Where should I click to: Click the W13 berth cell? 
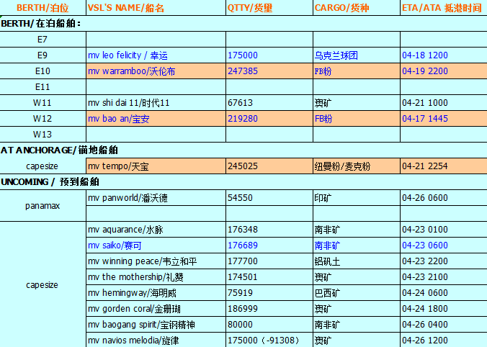click(x=43, y=135)
